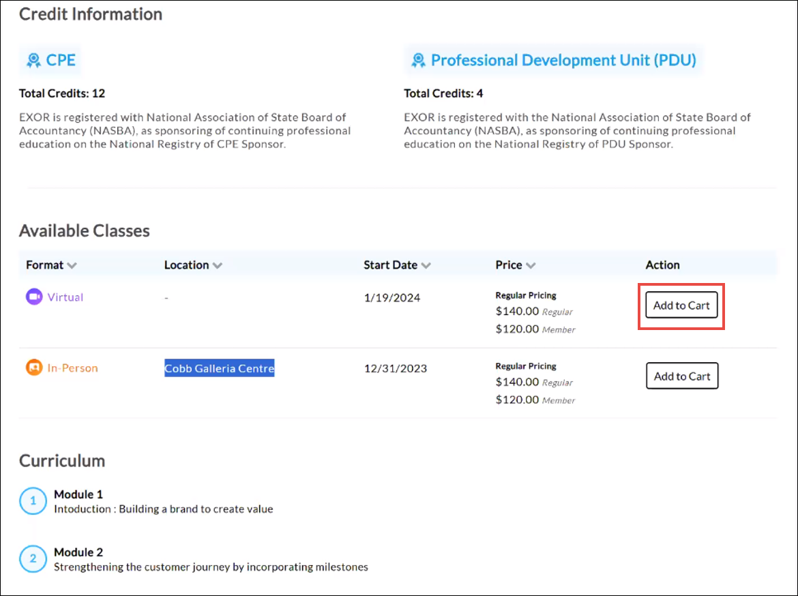Click the CPE ribbon badge icon
This screenshot has width=798, height=596.
tap(33, 61)
